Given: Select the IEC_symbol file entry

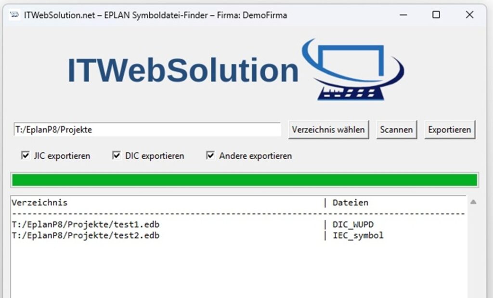Looking at the screenshot, I should click(358, 236).
